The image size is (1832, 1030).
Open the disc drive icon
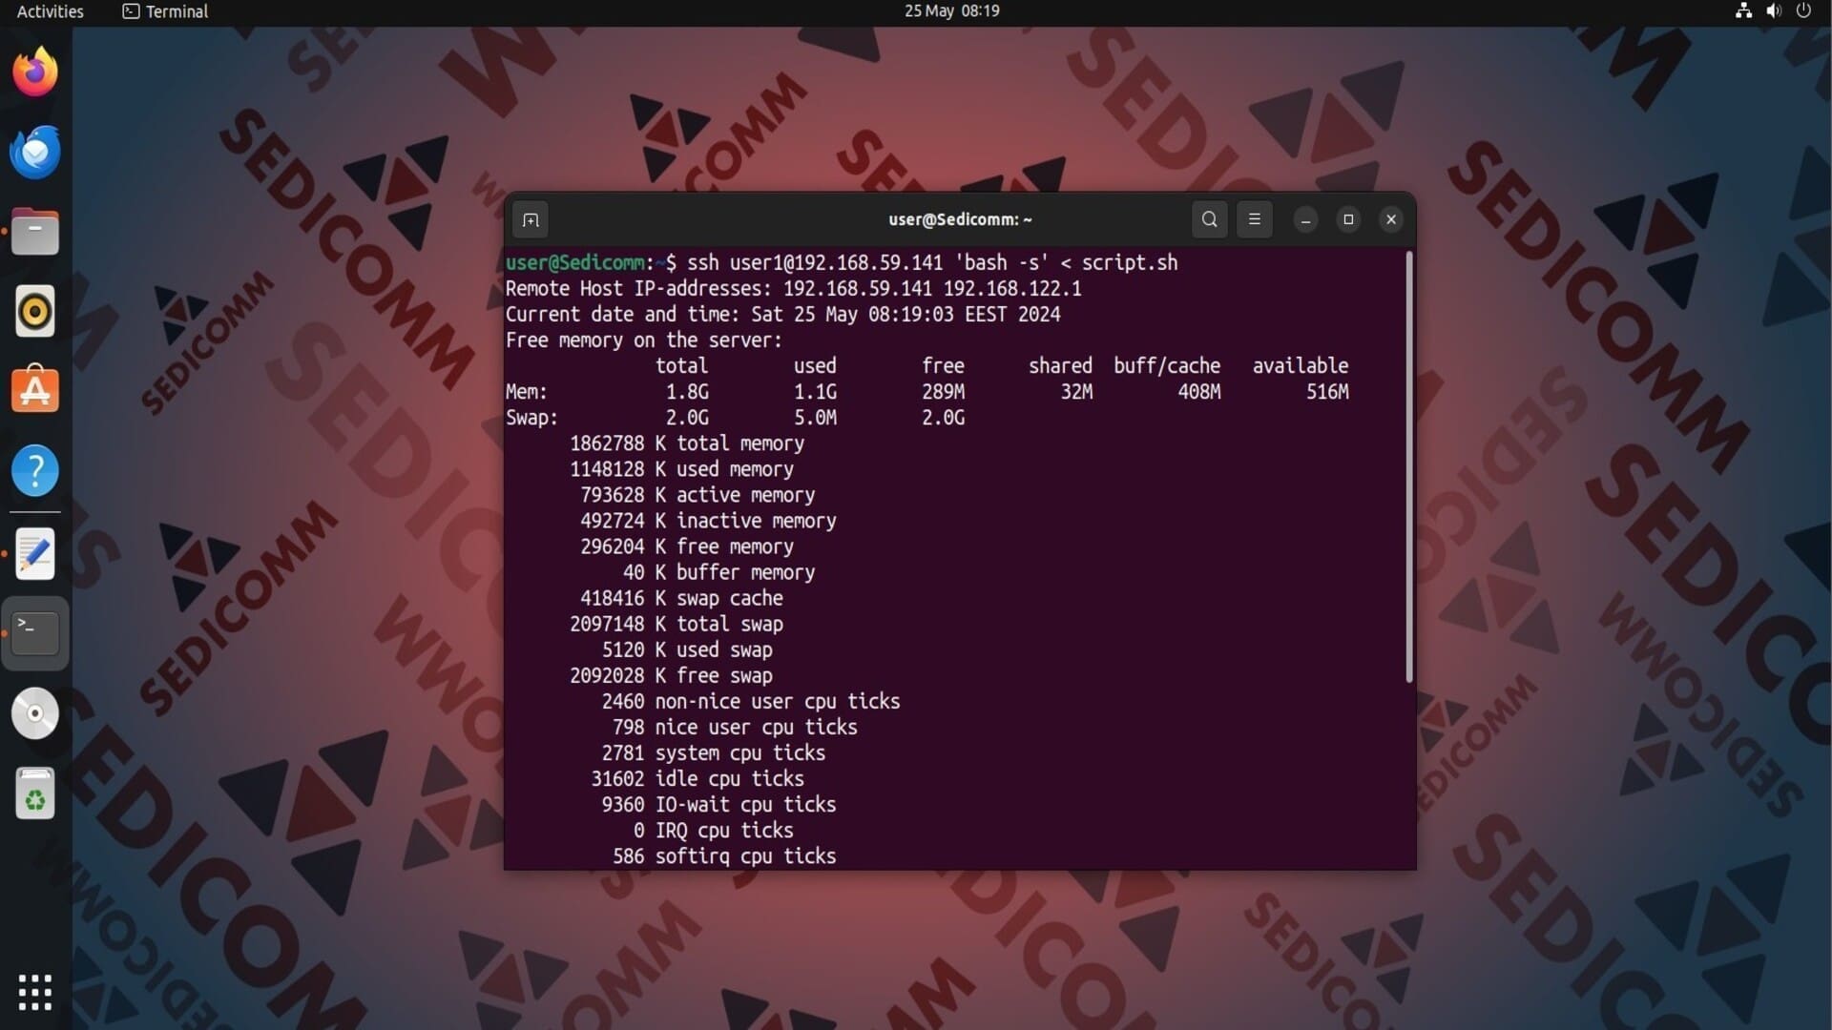coord(35,713)
